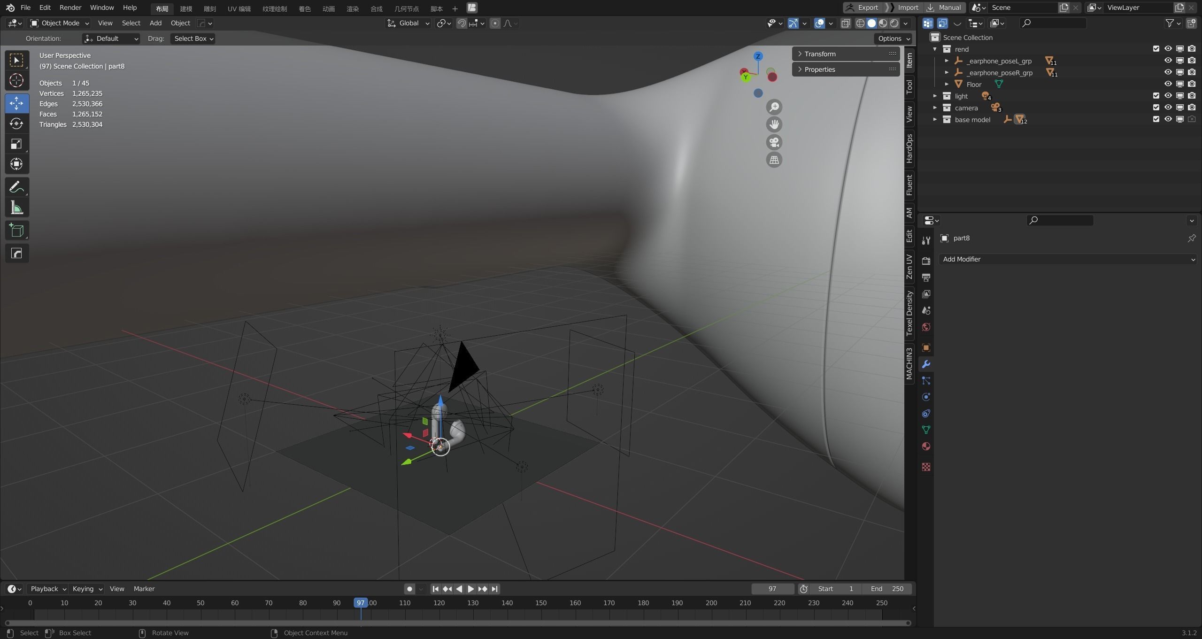Image resolution: width=1202 pixels, height=639 pixels.
Task: Hide the Floor object in outliner
Action: point(1168,84)
